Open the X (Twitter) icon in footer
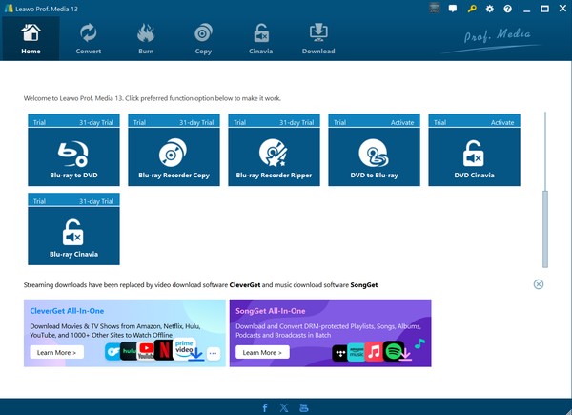This screenshot has width=572, height=415. pyautogui.click(x=284, y=407)
